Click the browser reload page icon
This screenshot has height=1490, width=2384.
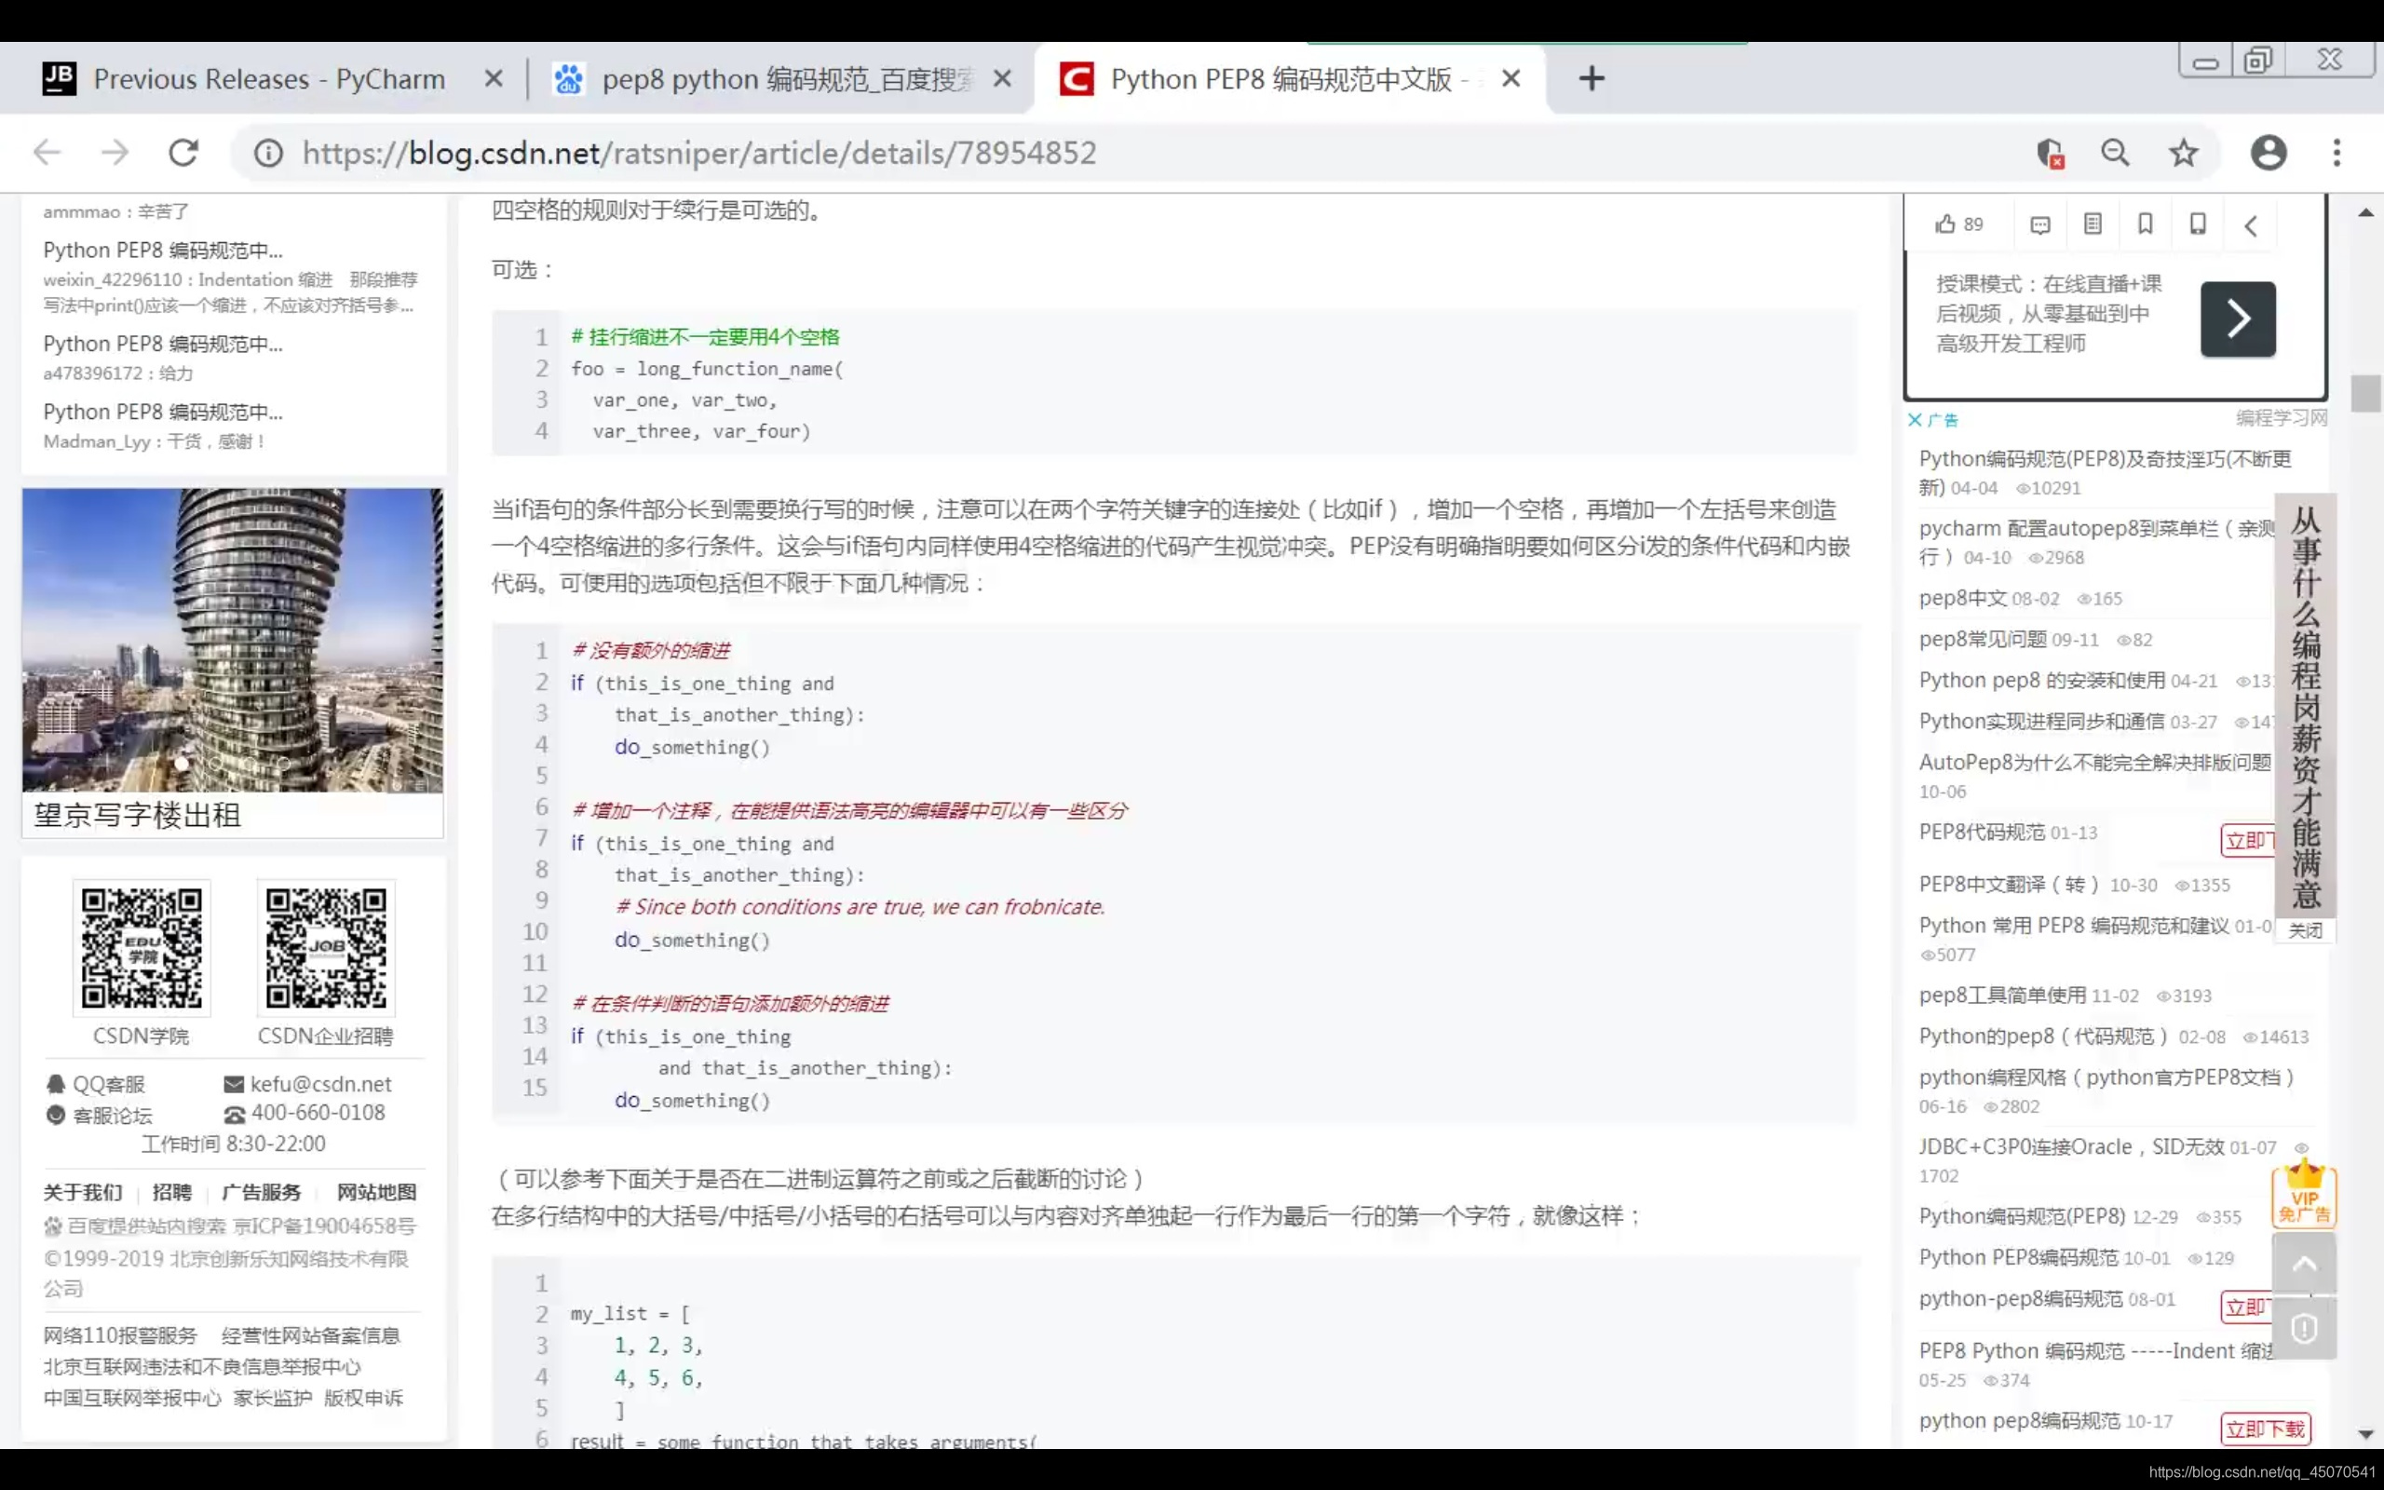183,153
